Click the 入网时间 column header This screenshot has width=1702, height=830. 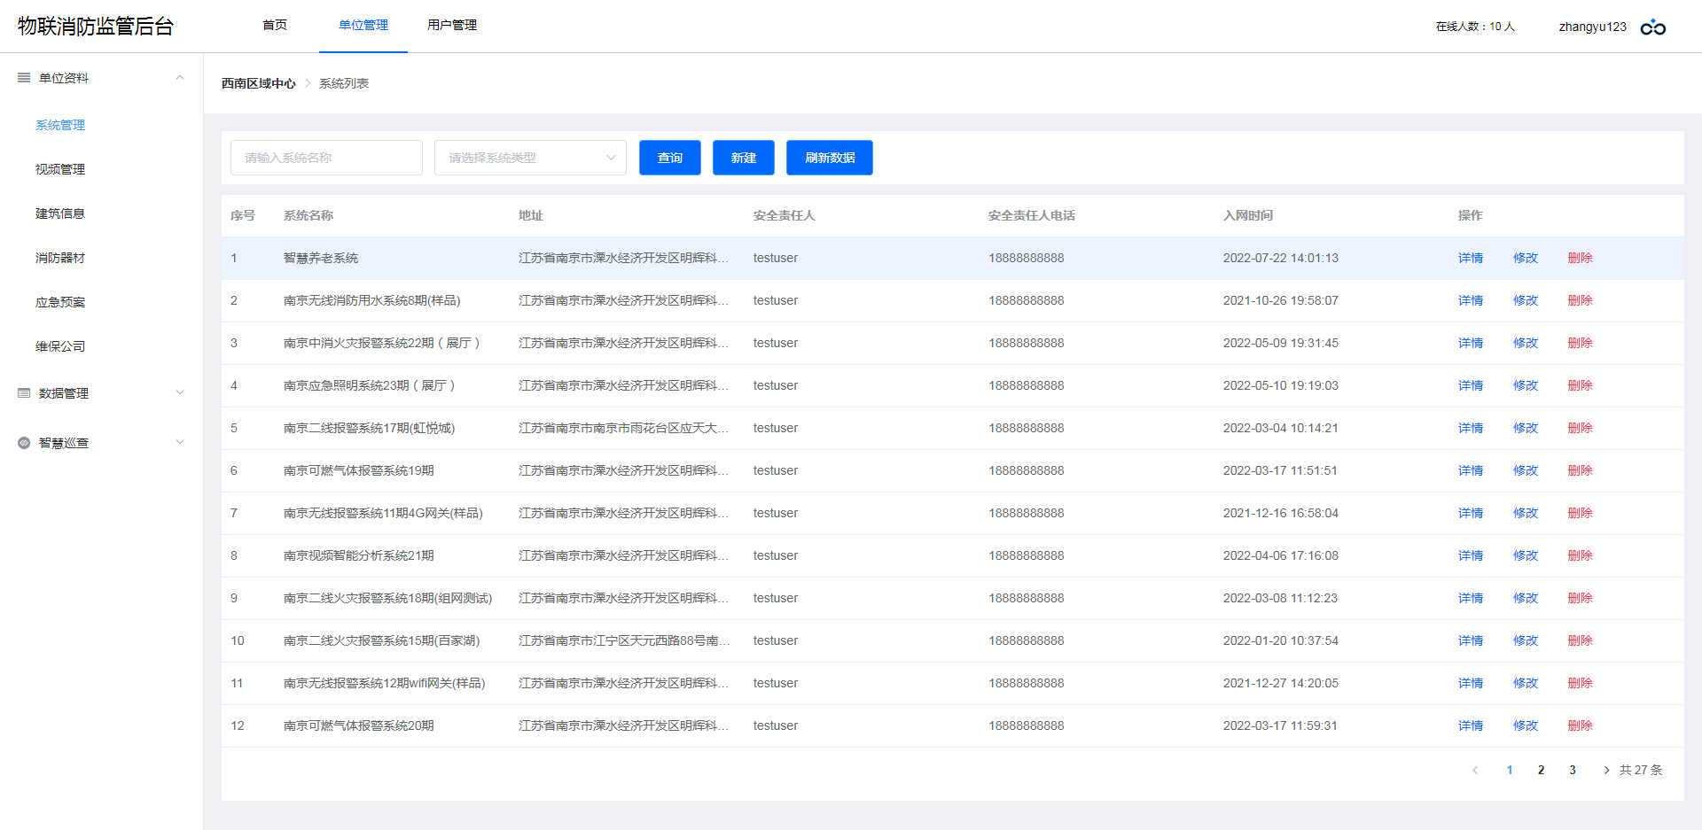(x=1248, y=215)
